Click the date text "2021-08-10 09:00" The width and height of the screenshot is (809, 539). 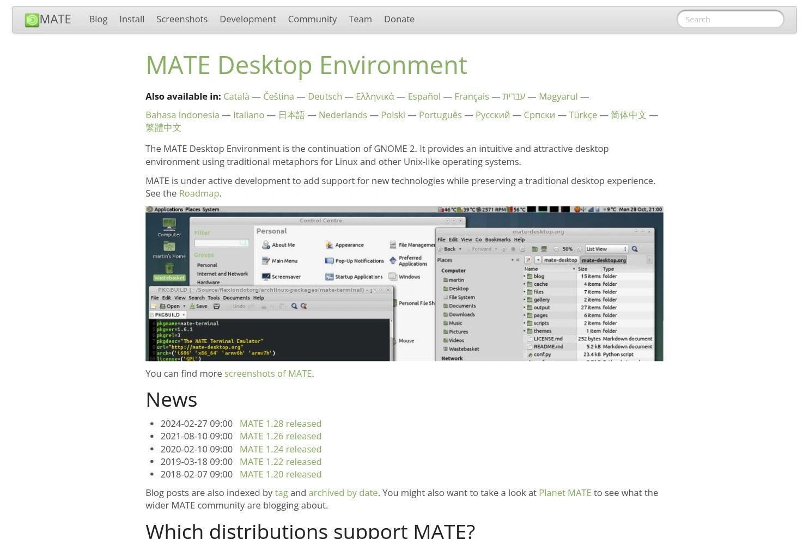tap(196, 436)
